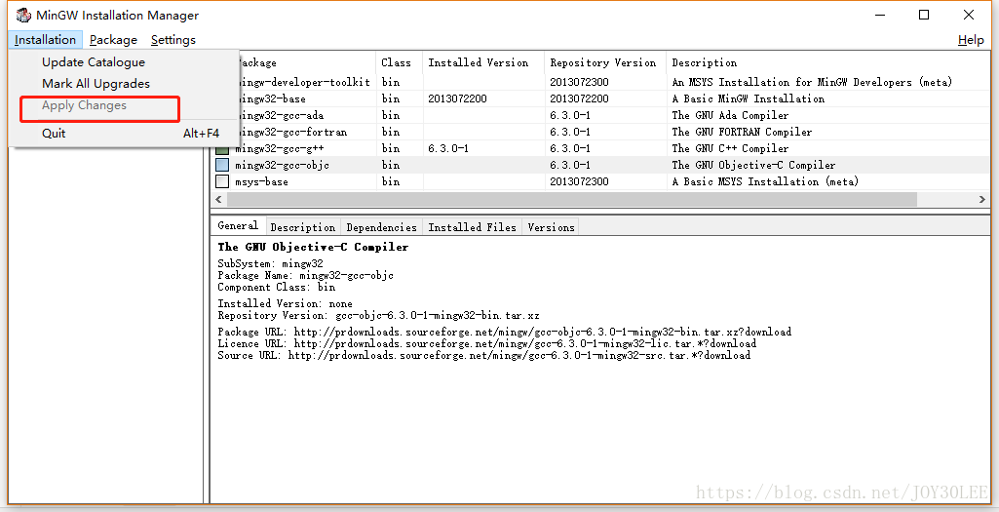Click the 'SubSystem: mingw32' details line

coord(270,263)
